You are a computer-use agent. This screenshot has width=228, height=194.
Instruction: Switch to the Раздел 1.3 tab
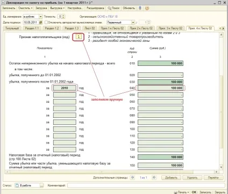coord(72,28)
